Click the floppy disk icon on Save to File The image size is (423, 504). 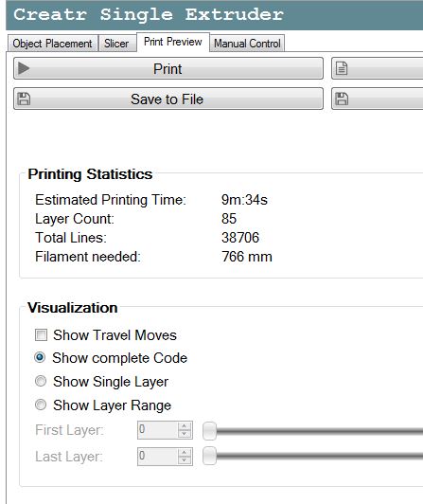[x=24, y=99]
